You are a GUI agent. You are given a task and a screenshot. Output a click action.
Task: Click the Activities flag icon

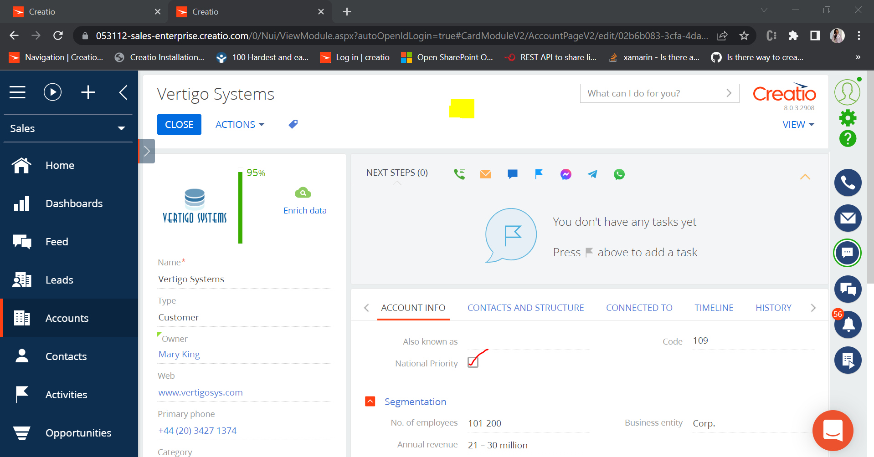pos(21,394)
